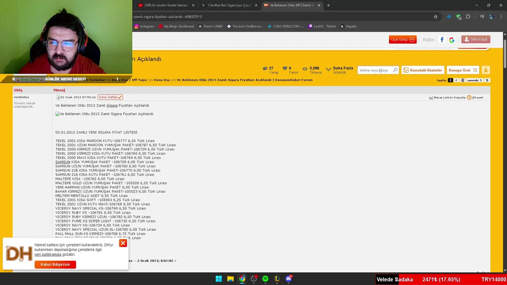This screenshot has width=507, height=285.
Task: Open the Konuya Özel menu
Action: pos(463,70)
